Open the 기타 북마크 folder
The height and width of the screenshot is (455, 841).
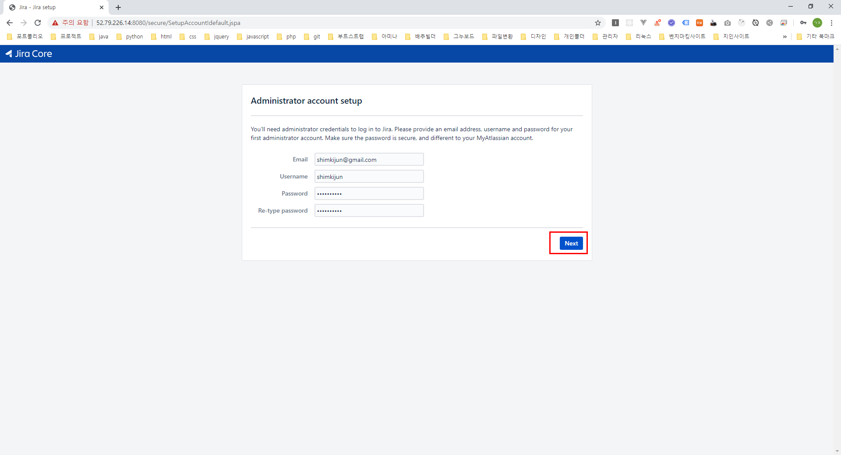tap(816, 37)
